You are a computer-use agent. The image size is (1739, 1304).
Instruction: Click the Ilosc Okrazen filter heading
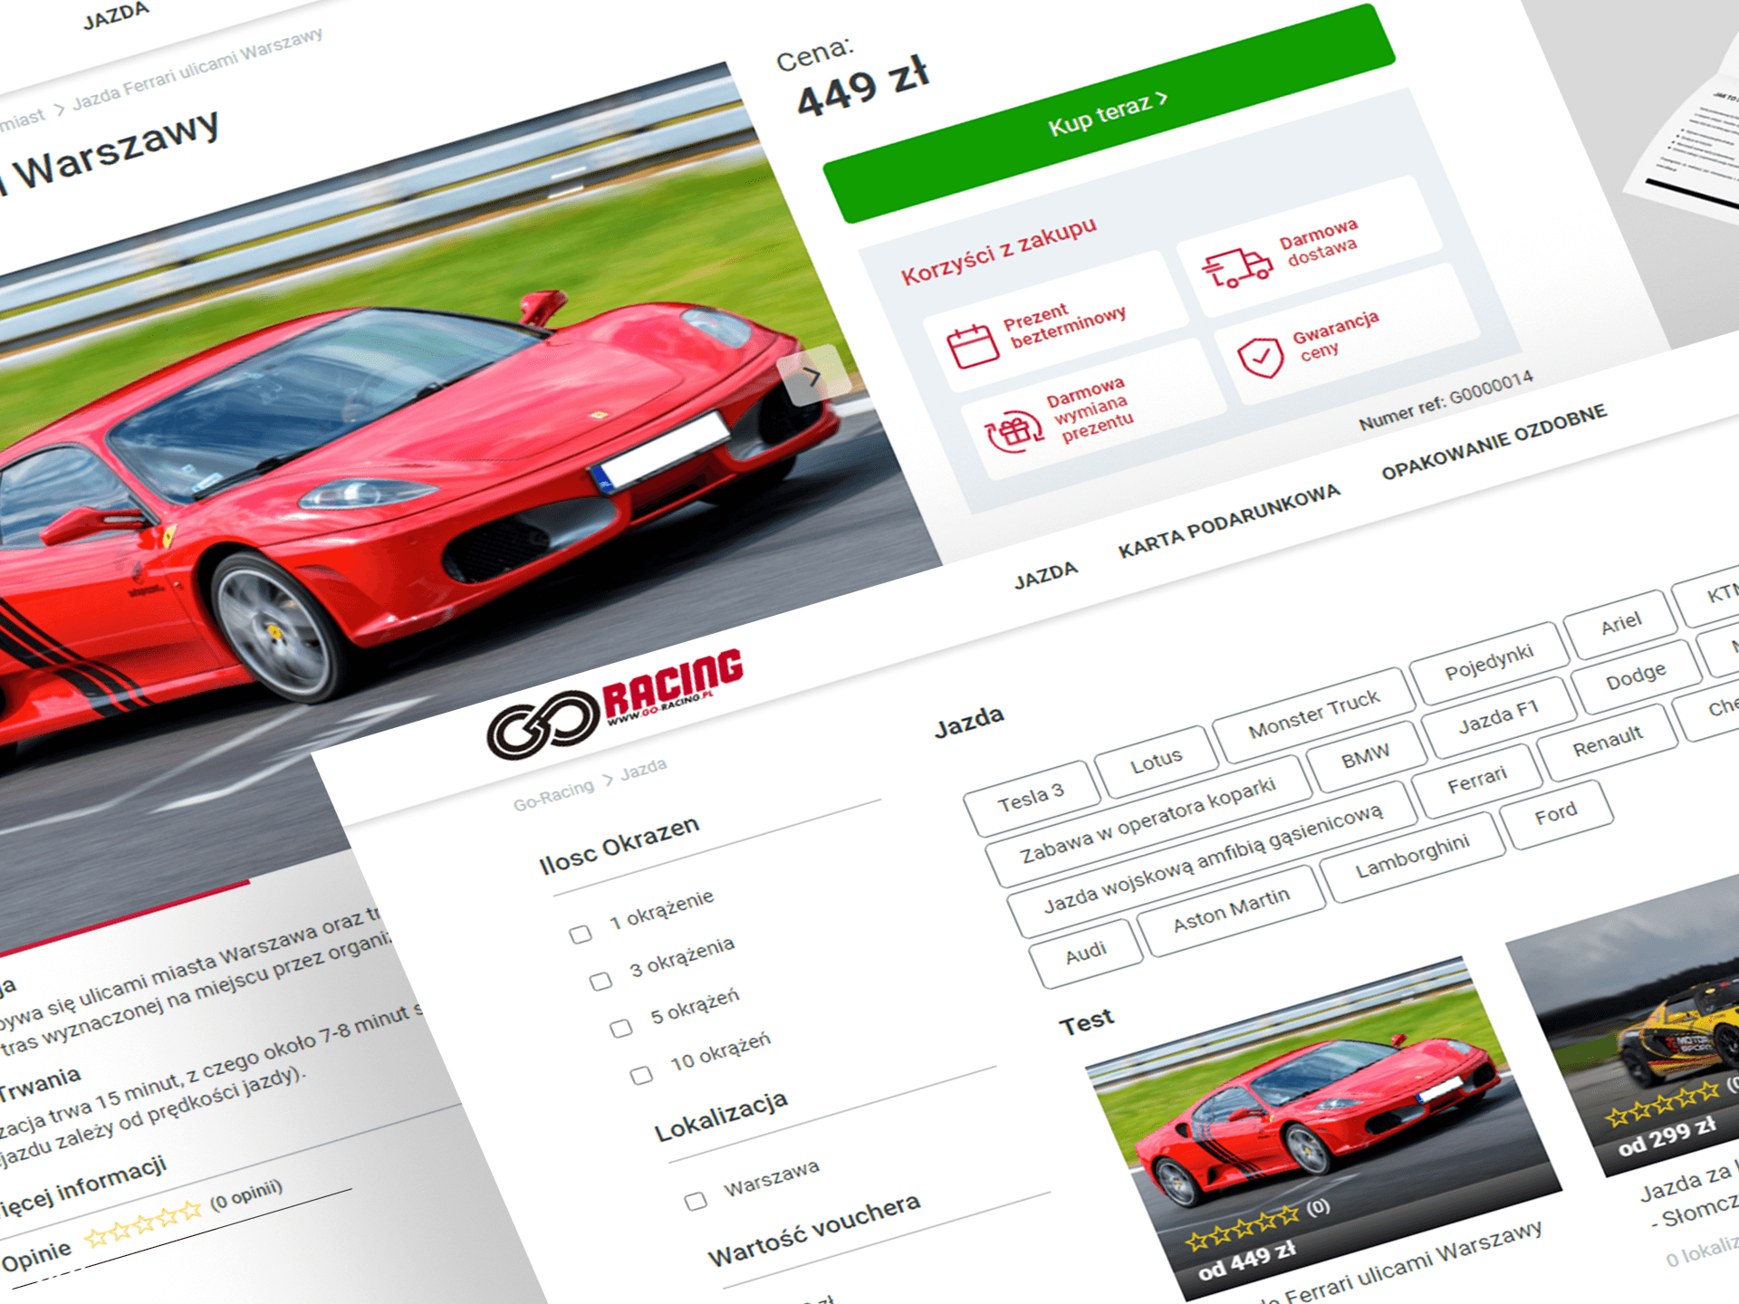pyautogui.click(x=619, y=844)
